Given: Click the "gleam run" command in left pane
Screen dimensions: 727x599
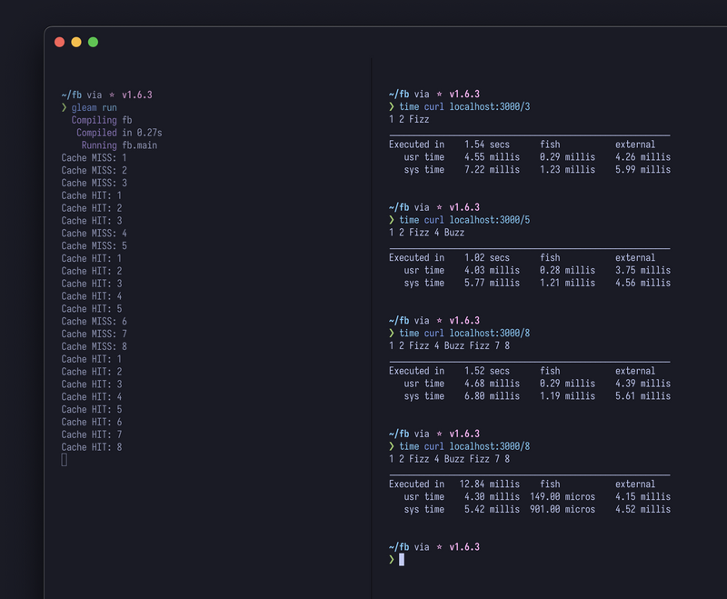Looking at the screenshot, I should [94, 107].
